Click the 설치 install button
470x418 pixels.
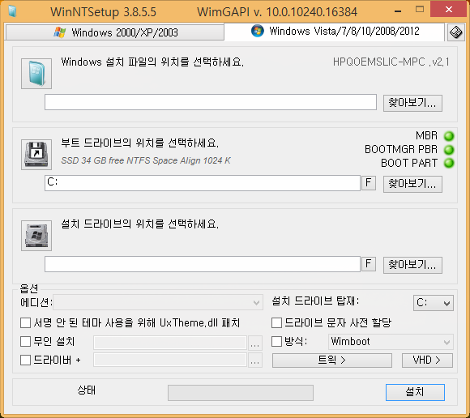point(415,392)
